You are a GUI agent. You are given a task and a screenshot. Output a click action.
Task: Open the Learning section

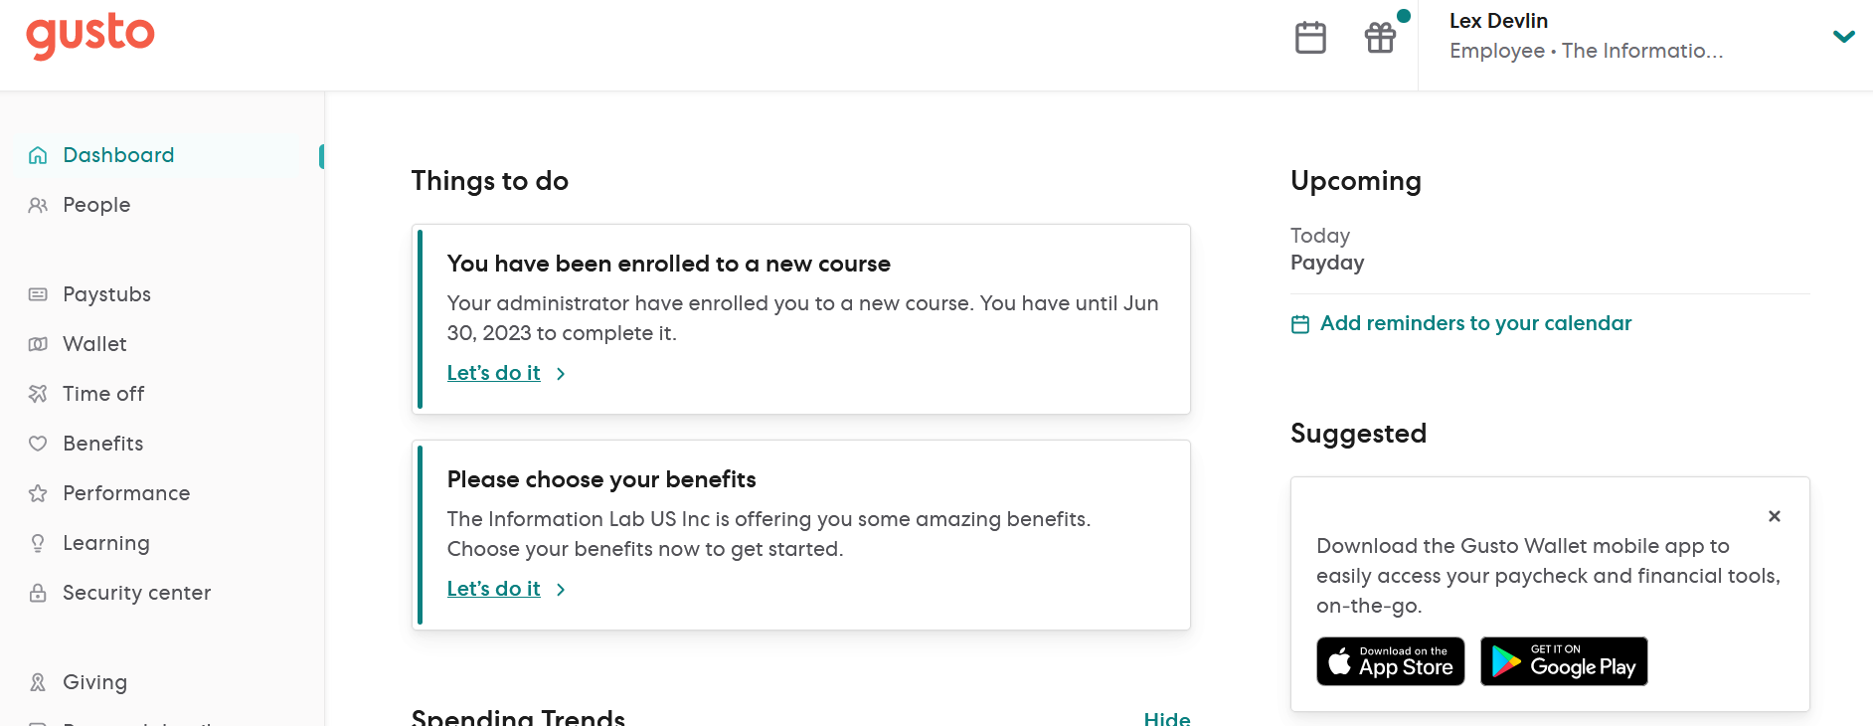[x=105, y=543]
